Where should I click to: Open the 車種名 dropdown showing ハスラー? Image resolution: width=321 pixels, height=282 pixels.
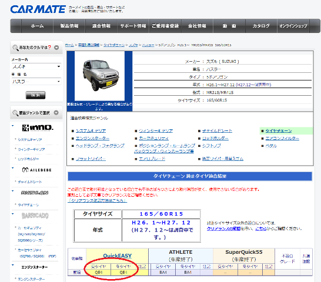point(36,82)
